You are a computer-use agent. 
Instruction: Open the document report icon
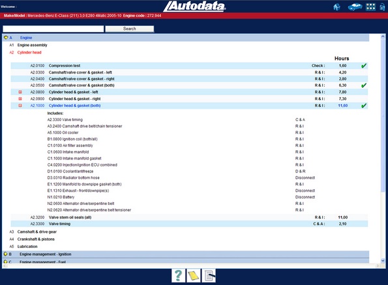point(209,275)
